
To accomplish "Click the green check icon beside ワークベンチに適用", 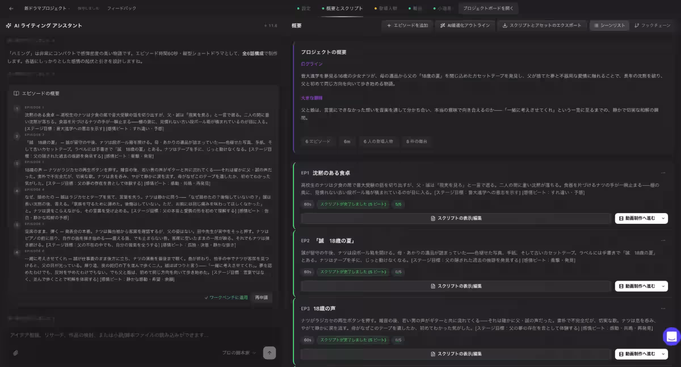I will (x=206, y=297).
